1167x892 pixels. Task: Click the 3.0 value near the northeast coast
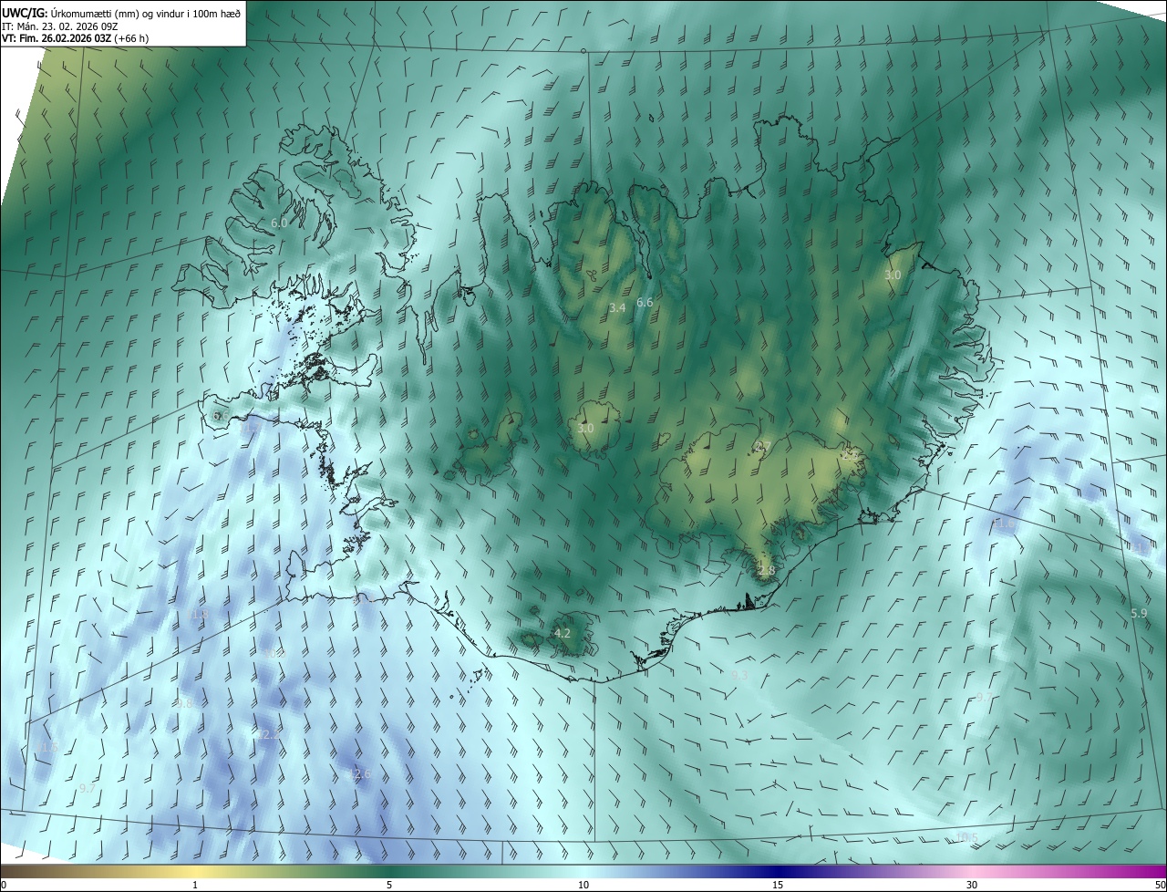tap(893, 275)
